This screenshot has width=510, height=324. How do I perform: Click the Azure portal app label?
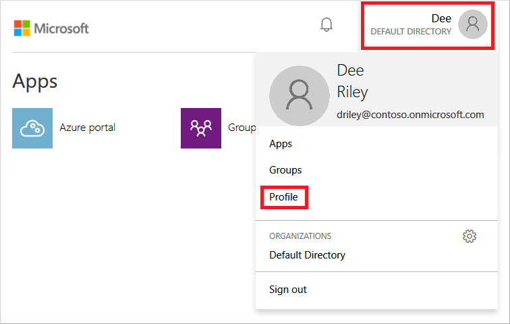[x=88, y=128]
